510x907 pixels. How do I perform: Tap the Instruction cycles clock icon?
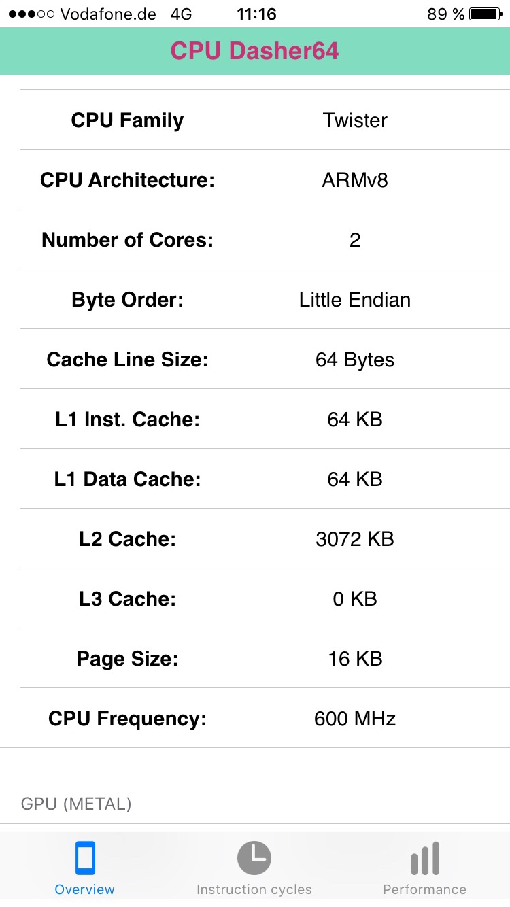point(254,858)
